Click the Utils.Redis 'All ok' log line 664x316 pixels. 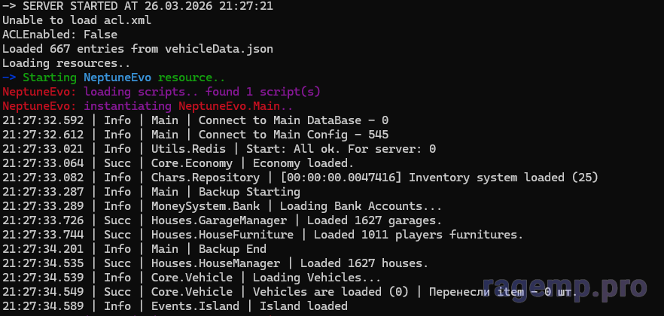[x=317, y=149]
